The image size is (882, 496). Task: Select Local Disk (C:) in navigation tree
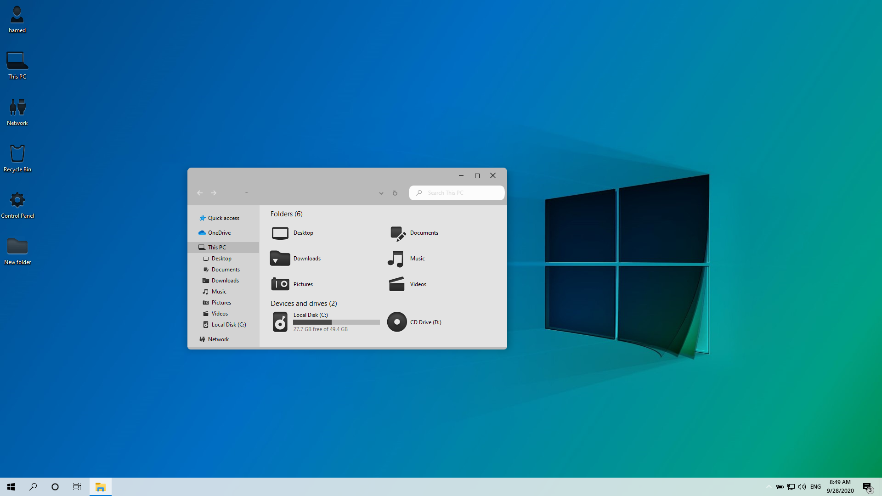(x=228, y=325)
